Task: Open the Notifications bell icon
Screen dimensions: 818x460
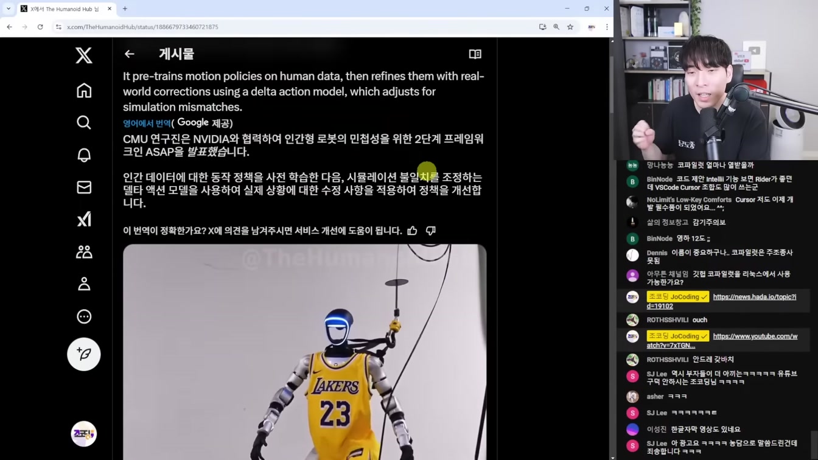Action: 84,155
